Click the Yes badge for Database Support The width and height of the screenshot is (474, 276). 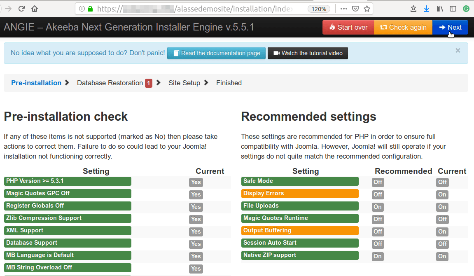(196, 244)
